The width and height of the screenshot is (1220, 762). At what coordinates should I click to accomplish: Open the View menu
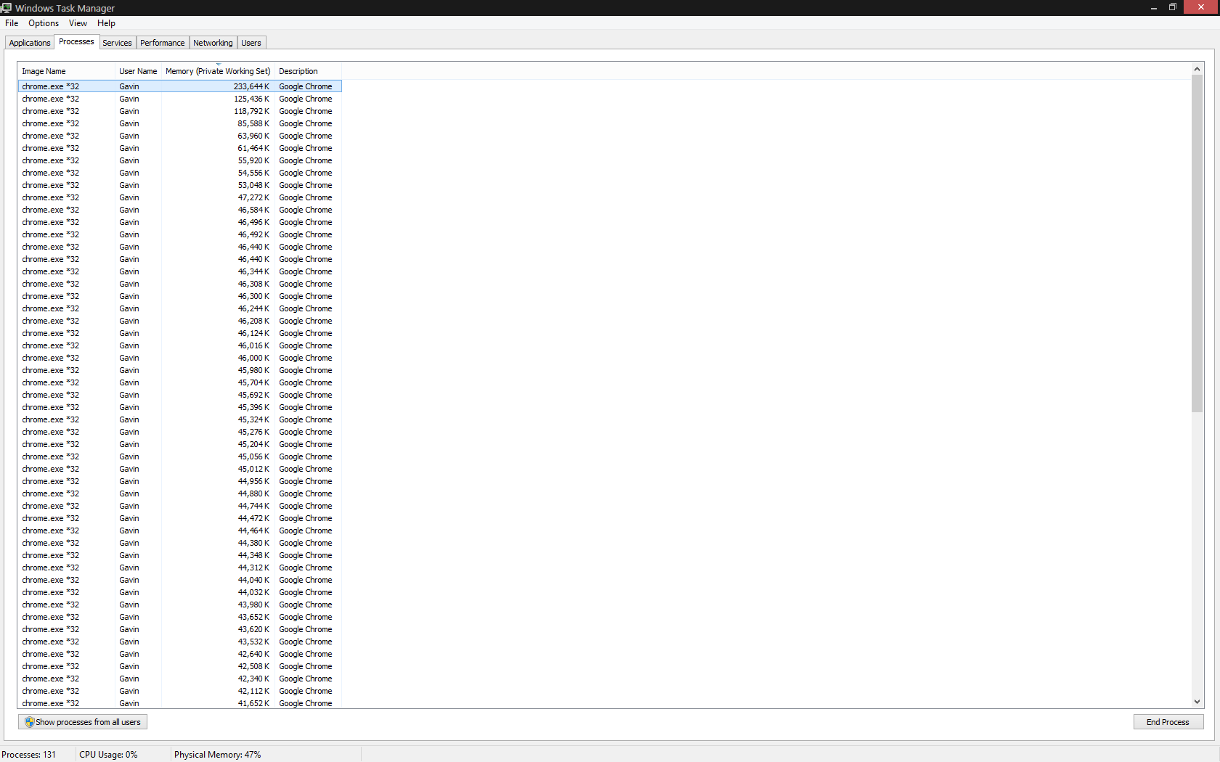click(x=78, y=23)
